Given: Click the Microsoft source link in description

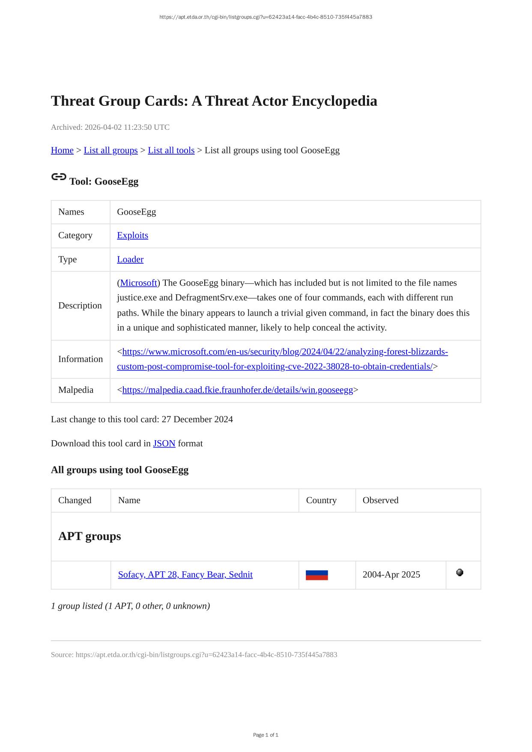Looking at the screenshot, I should click(138, 283).
